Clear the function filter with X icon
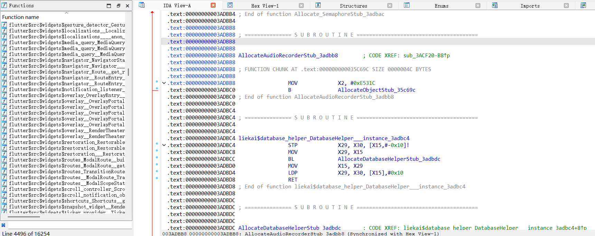595x236 pixels. (x=3, y=225)
